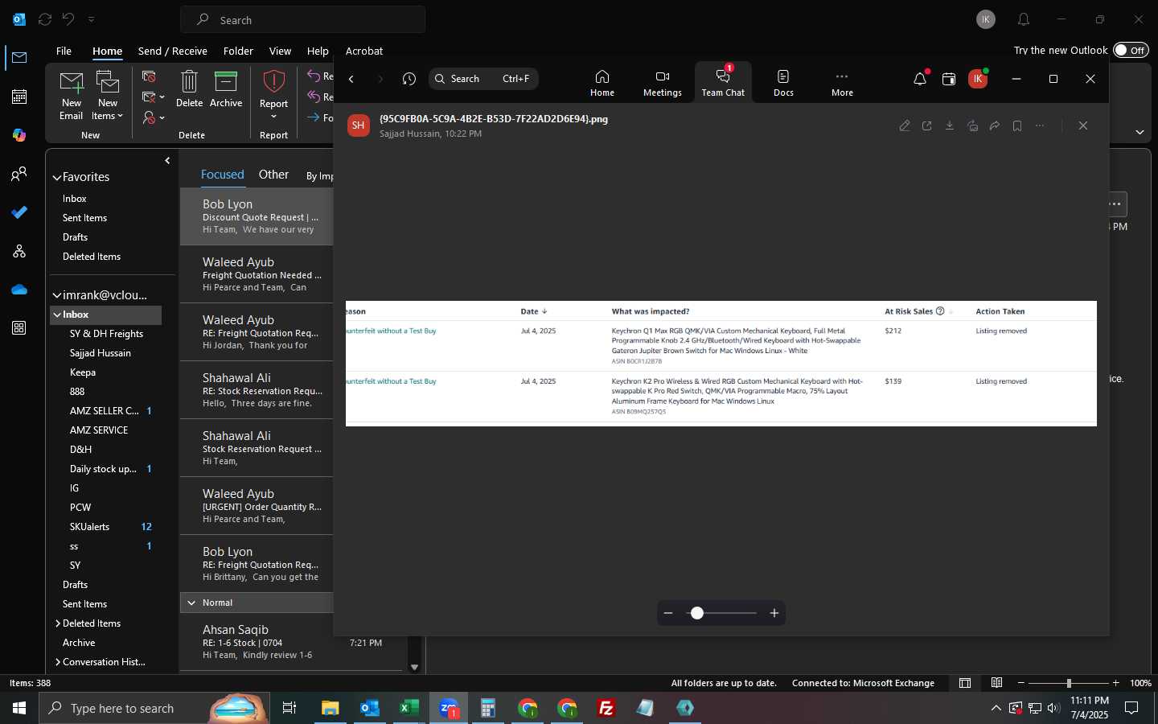Click New Email button in Outlook
The width and height of the screenshot is (1158, 724).
coord(72,96)
